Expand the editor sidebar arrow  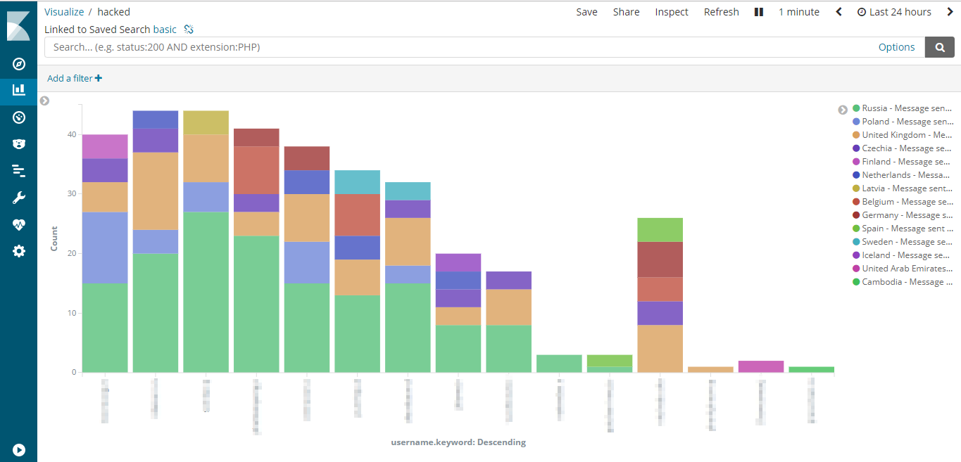tap(44, 101)
